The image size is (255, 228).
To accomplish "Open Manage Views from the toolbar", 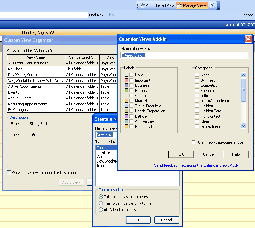I will point(191,5).
